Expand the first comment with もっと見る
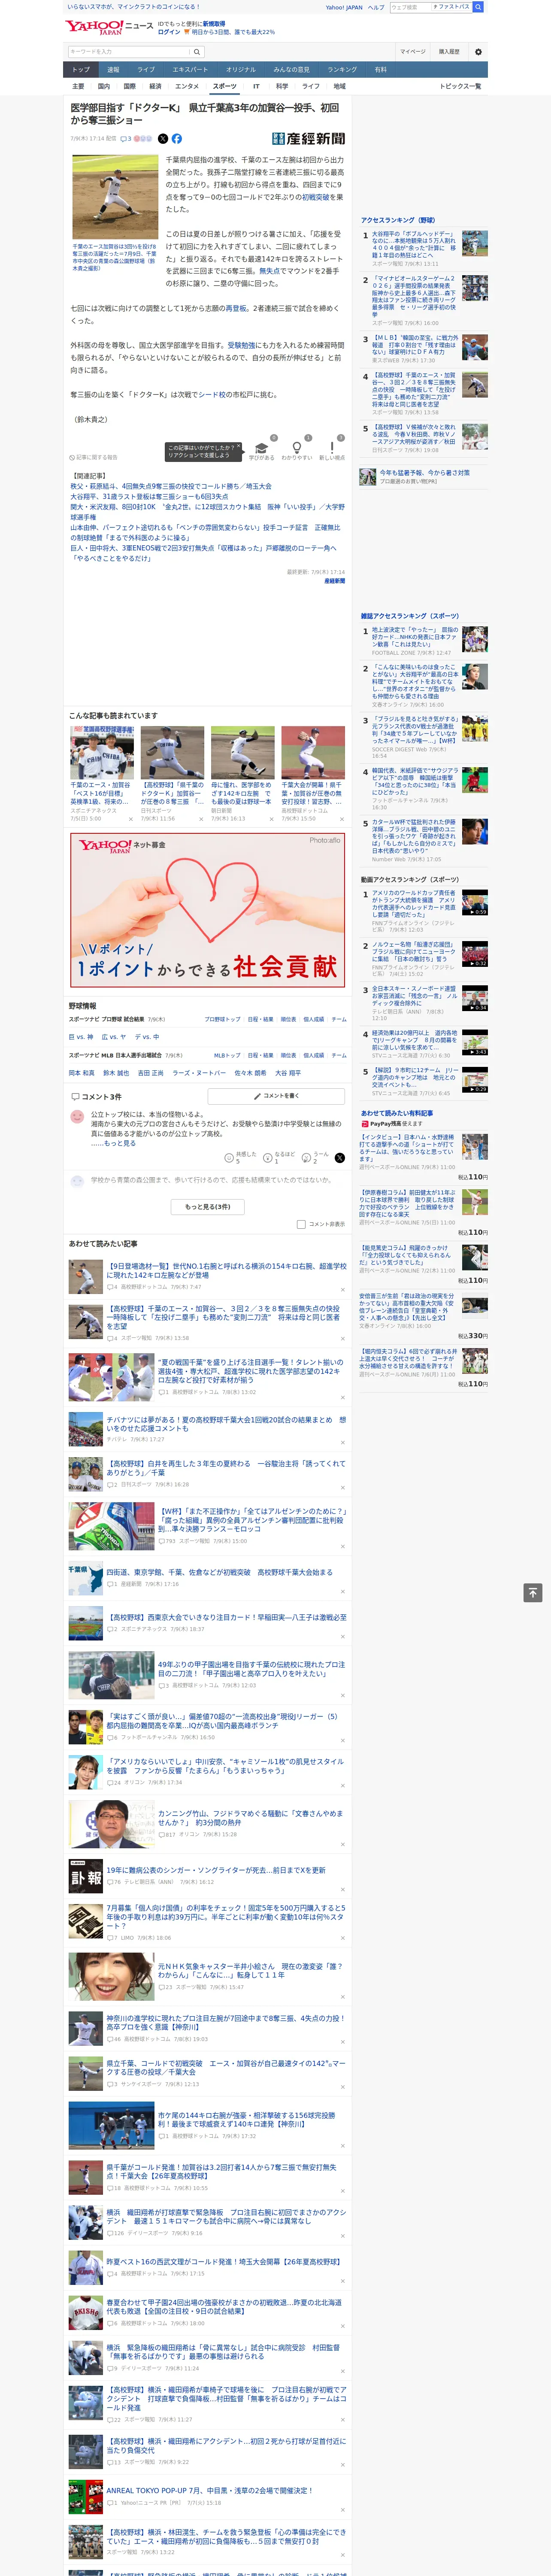 click(x=120, y=1143)
